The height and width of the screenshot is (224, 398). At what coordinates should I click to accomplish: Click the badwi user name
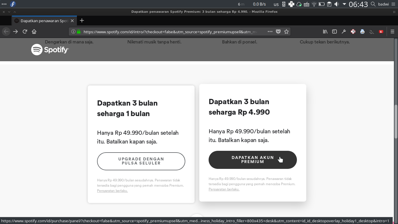pyautogui.click(x=383, y=4)
